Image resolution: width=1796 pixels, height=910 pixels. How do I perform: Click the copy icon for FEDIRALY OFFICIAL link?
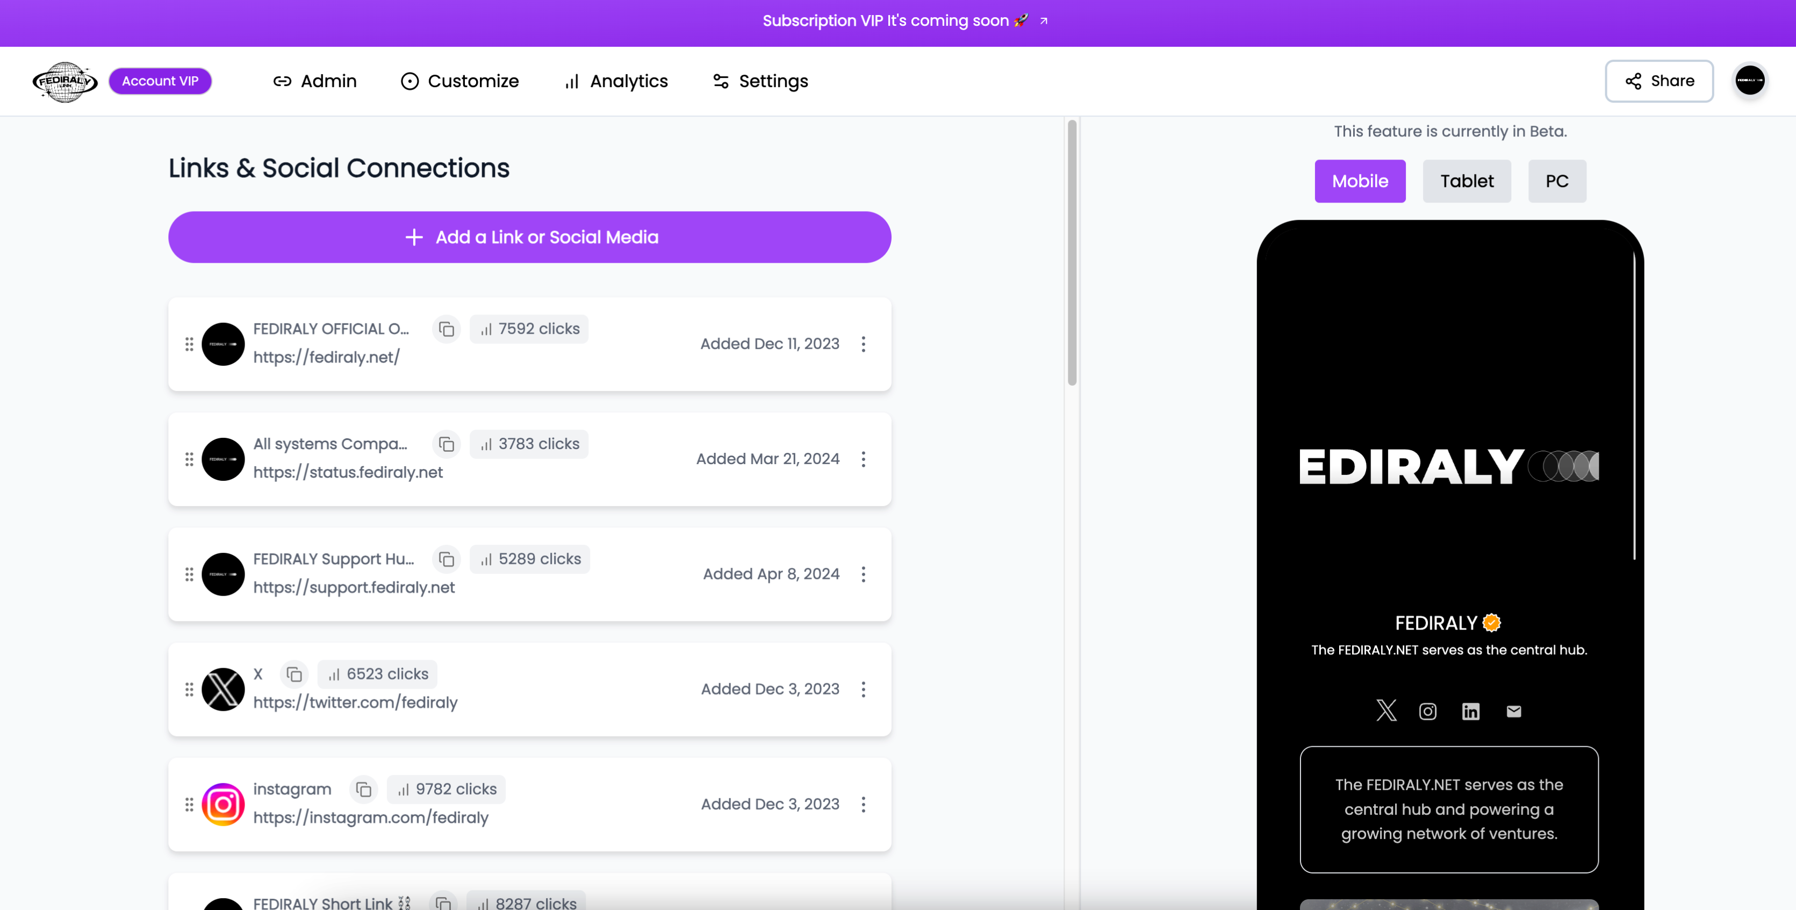(447, 328)
